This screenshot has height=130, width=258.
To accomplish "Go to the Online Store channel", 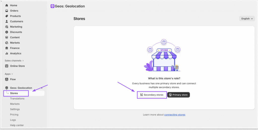I will [x=17, y=66].
